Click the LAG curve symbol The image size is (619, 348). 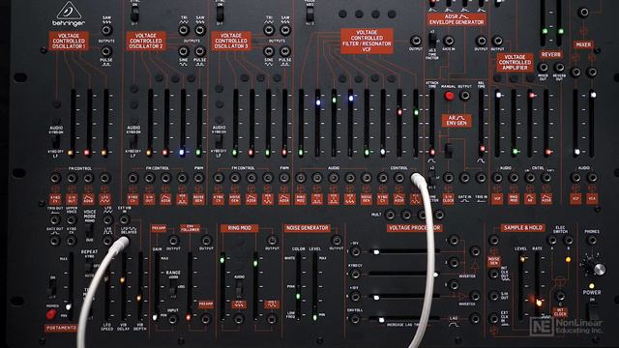coord(454,325)
